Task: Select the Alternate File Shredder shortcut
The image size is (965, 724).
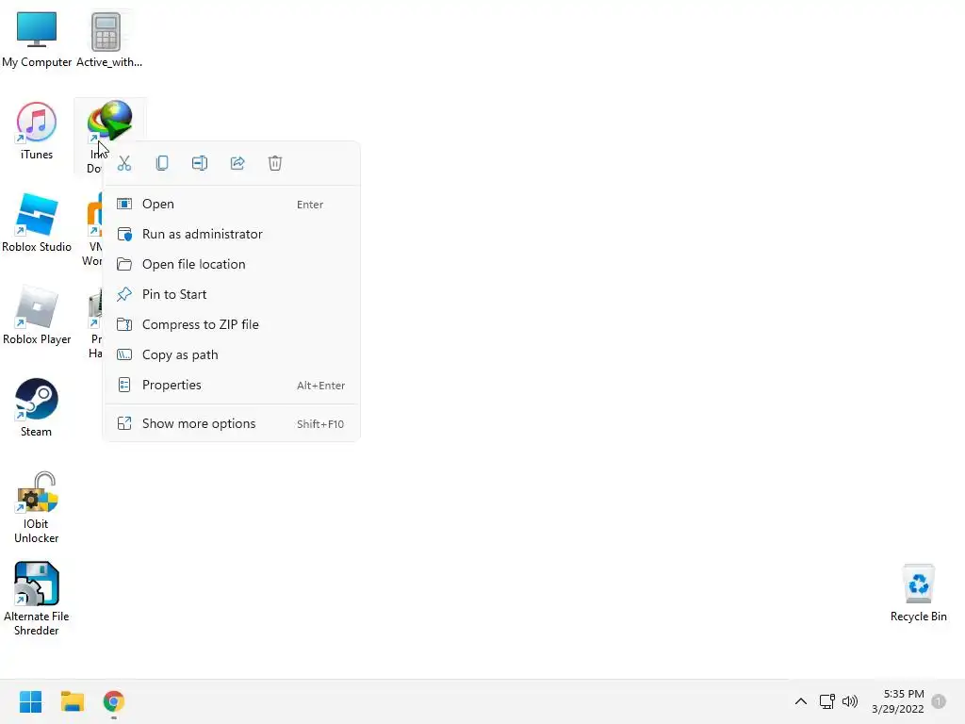Action: (37, 599)
